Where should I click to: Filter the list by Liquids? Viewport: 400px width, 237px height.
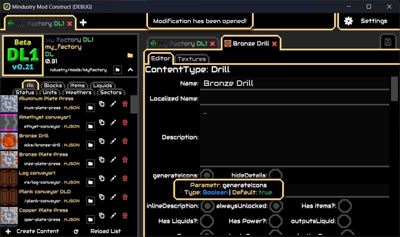[x=103, y=85]
